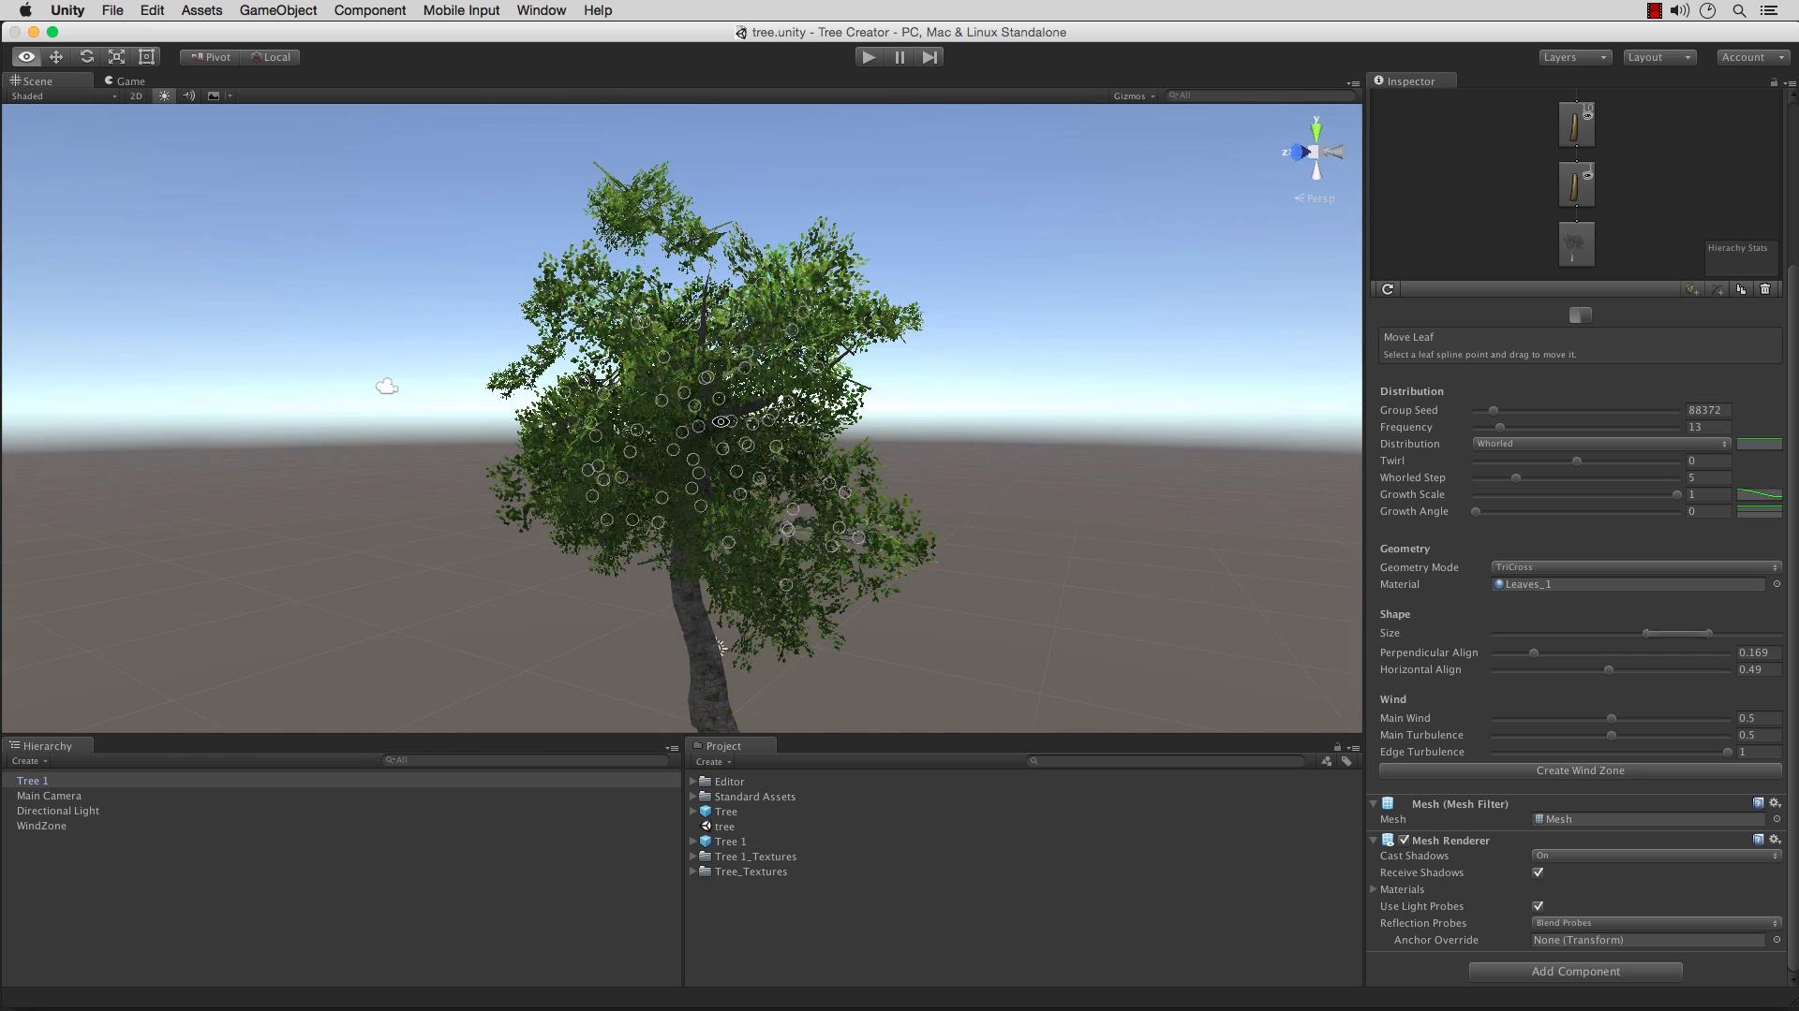
Task: Open the Geometry Mode TriCross dropdown
Action: [1633, 566]
